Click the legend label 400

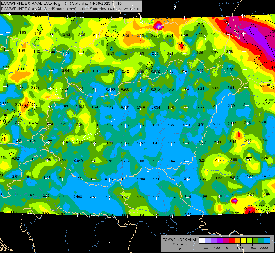pyautogui.click(x=217, y=248)
